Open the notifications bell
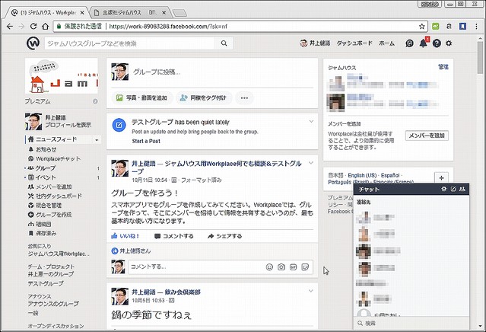 pyautogui.click(x=423, y=43)
